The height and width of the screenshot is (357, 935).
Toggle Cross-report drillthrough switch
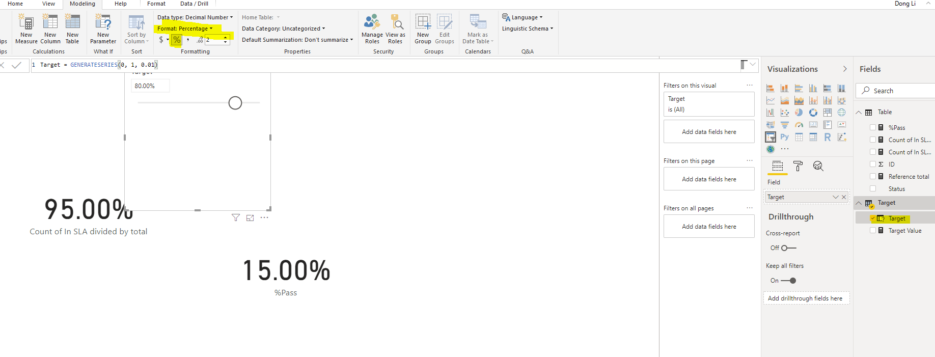click(x=788, y=248)
